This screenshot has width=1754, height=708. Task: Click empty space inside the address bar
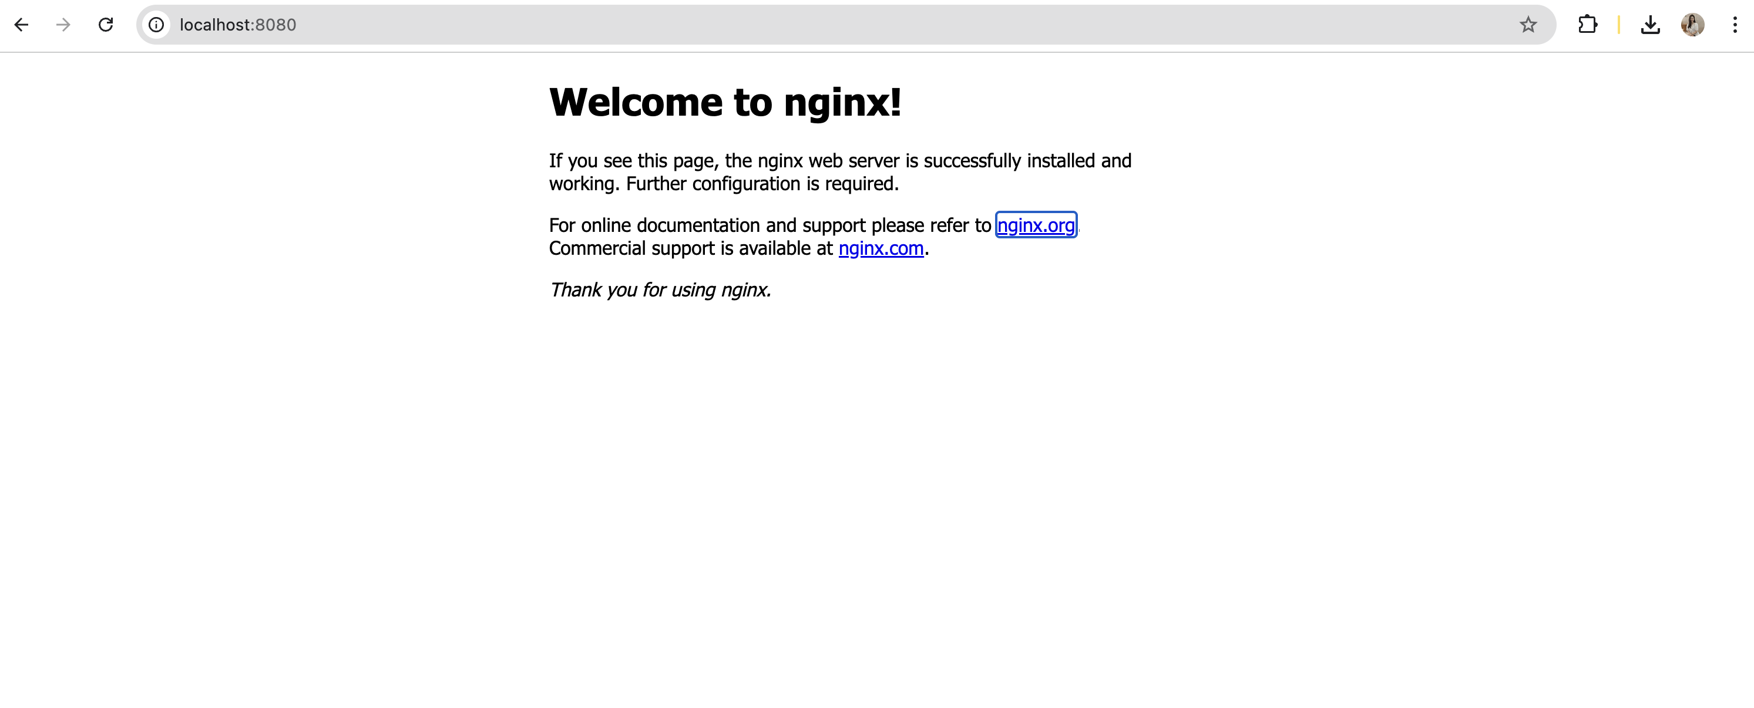tap(885, 25)
